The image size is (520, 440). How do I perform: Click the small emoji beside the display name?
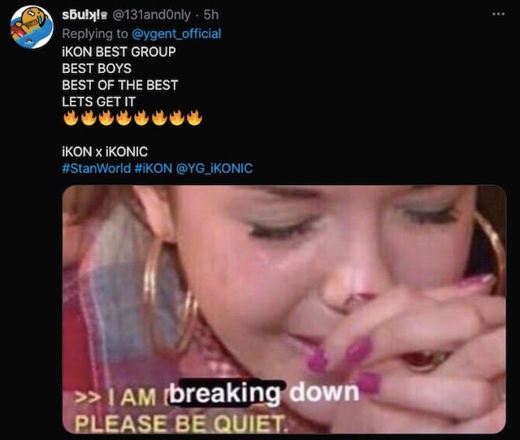click(104, 15)
